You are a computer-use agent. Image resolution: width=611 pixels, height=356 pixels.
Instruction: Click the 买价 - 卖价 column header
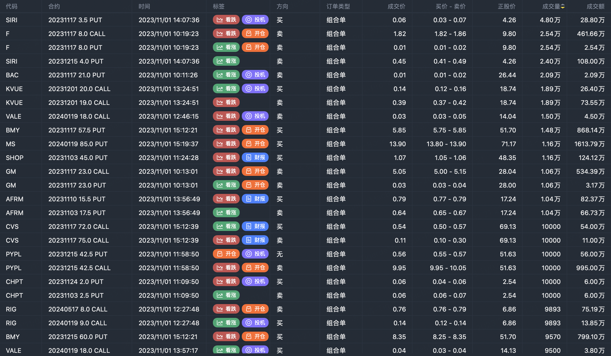(x=451, y=6)
